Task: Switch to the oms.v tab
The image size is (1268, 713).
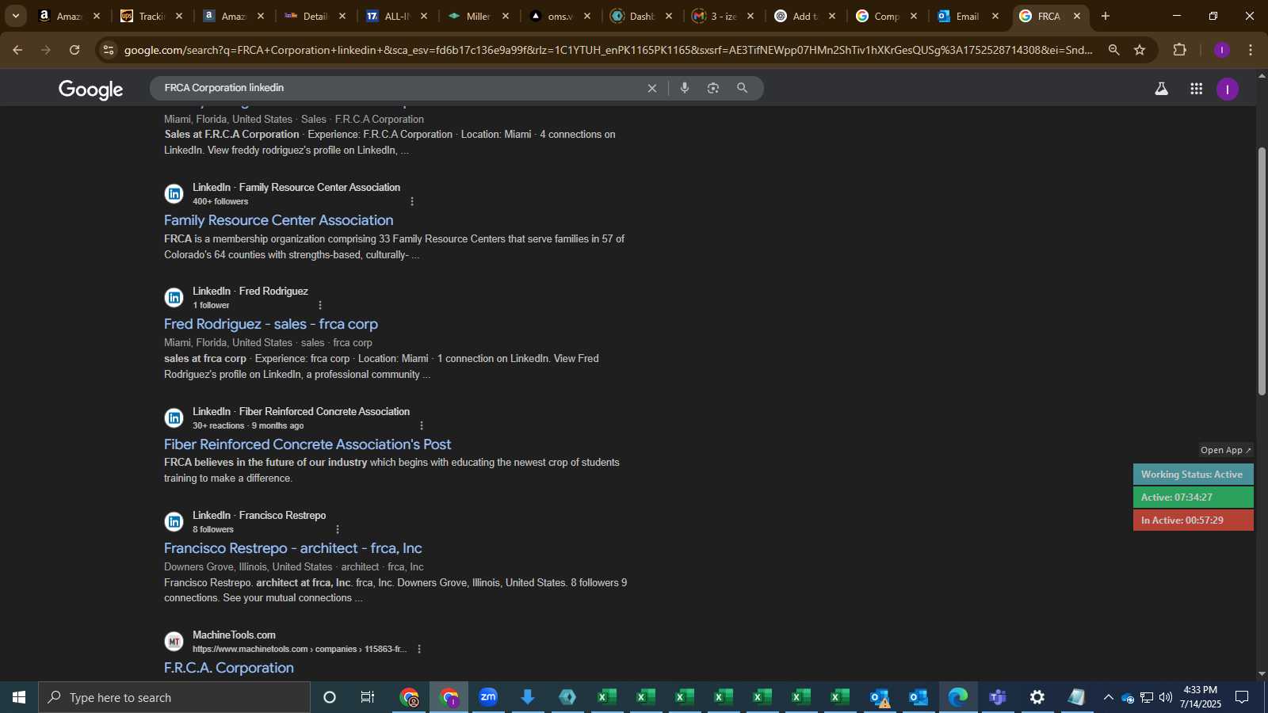Action: 560,16
